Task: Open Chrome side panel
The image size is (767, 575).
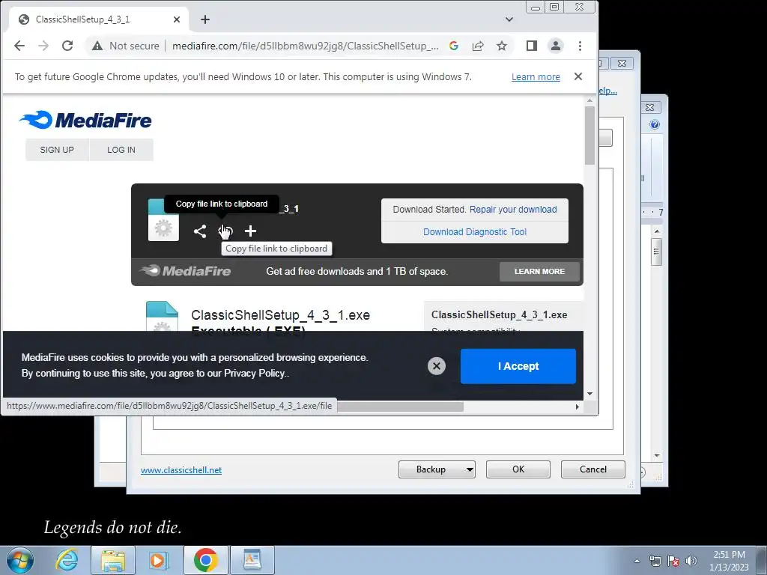Action: (x=532, y=46)
